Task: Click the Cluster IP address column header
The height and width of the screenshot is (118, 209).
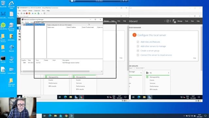Action: coord(71,27)
